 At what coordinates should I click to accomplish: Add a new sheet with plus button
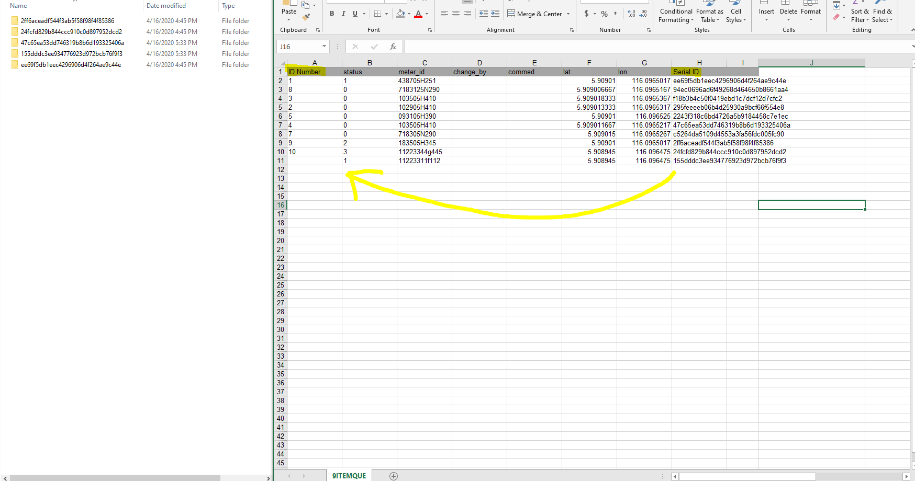(x=394, y=476)
